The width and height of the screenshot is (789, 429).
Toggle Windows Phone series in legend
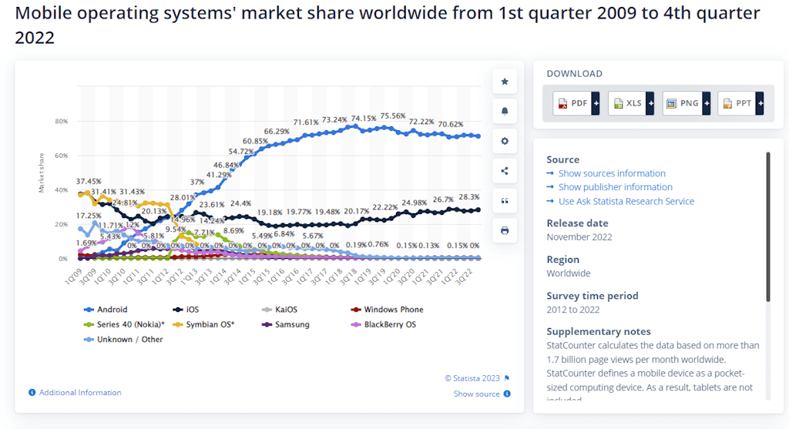click(387, 310)
